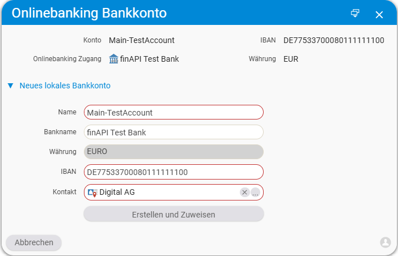The height and width of the screenshot is (256, 398).
Task: Click the user avatar icon bottom right
Action: tap(386, 242)
